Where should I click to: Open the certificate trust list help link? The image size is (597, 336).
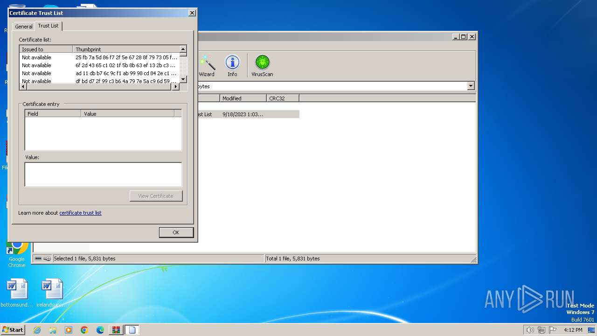[80, 213]
